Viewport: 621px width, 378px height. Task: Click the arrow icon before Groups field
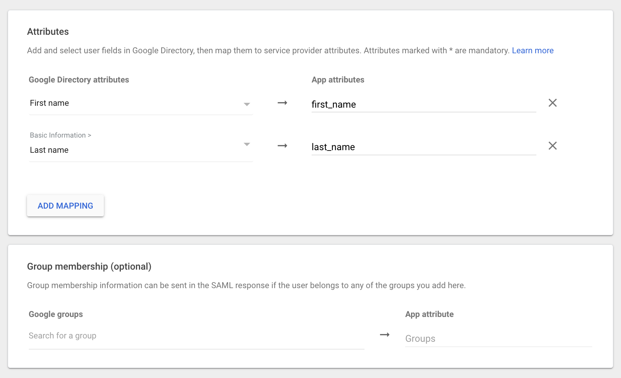(x=385, y=335)
